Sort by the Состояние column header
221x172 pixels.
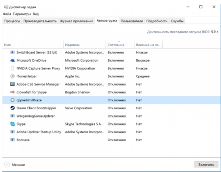[120, 45]
